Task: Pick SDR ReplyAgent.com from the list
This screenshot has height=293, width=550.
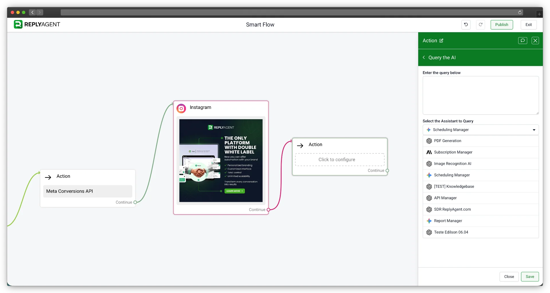Action: [481, 210]
